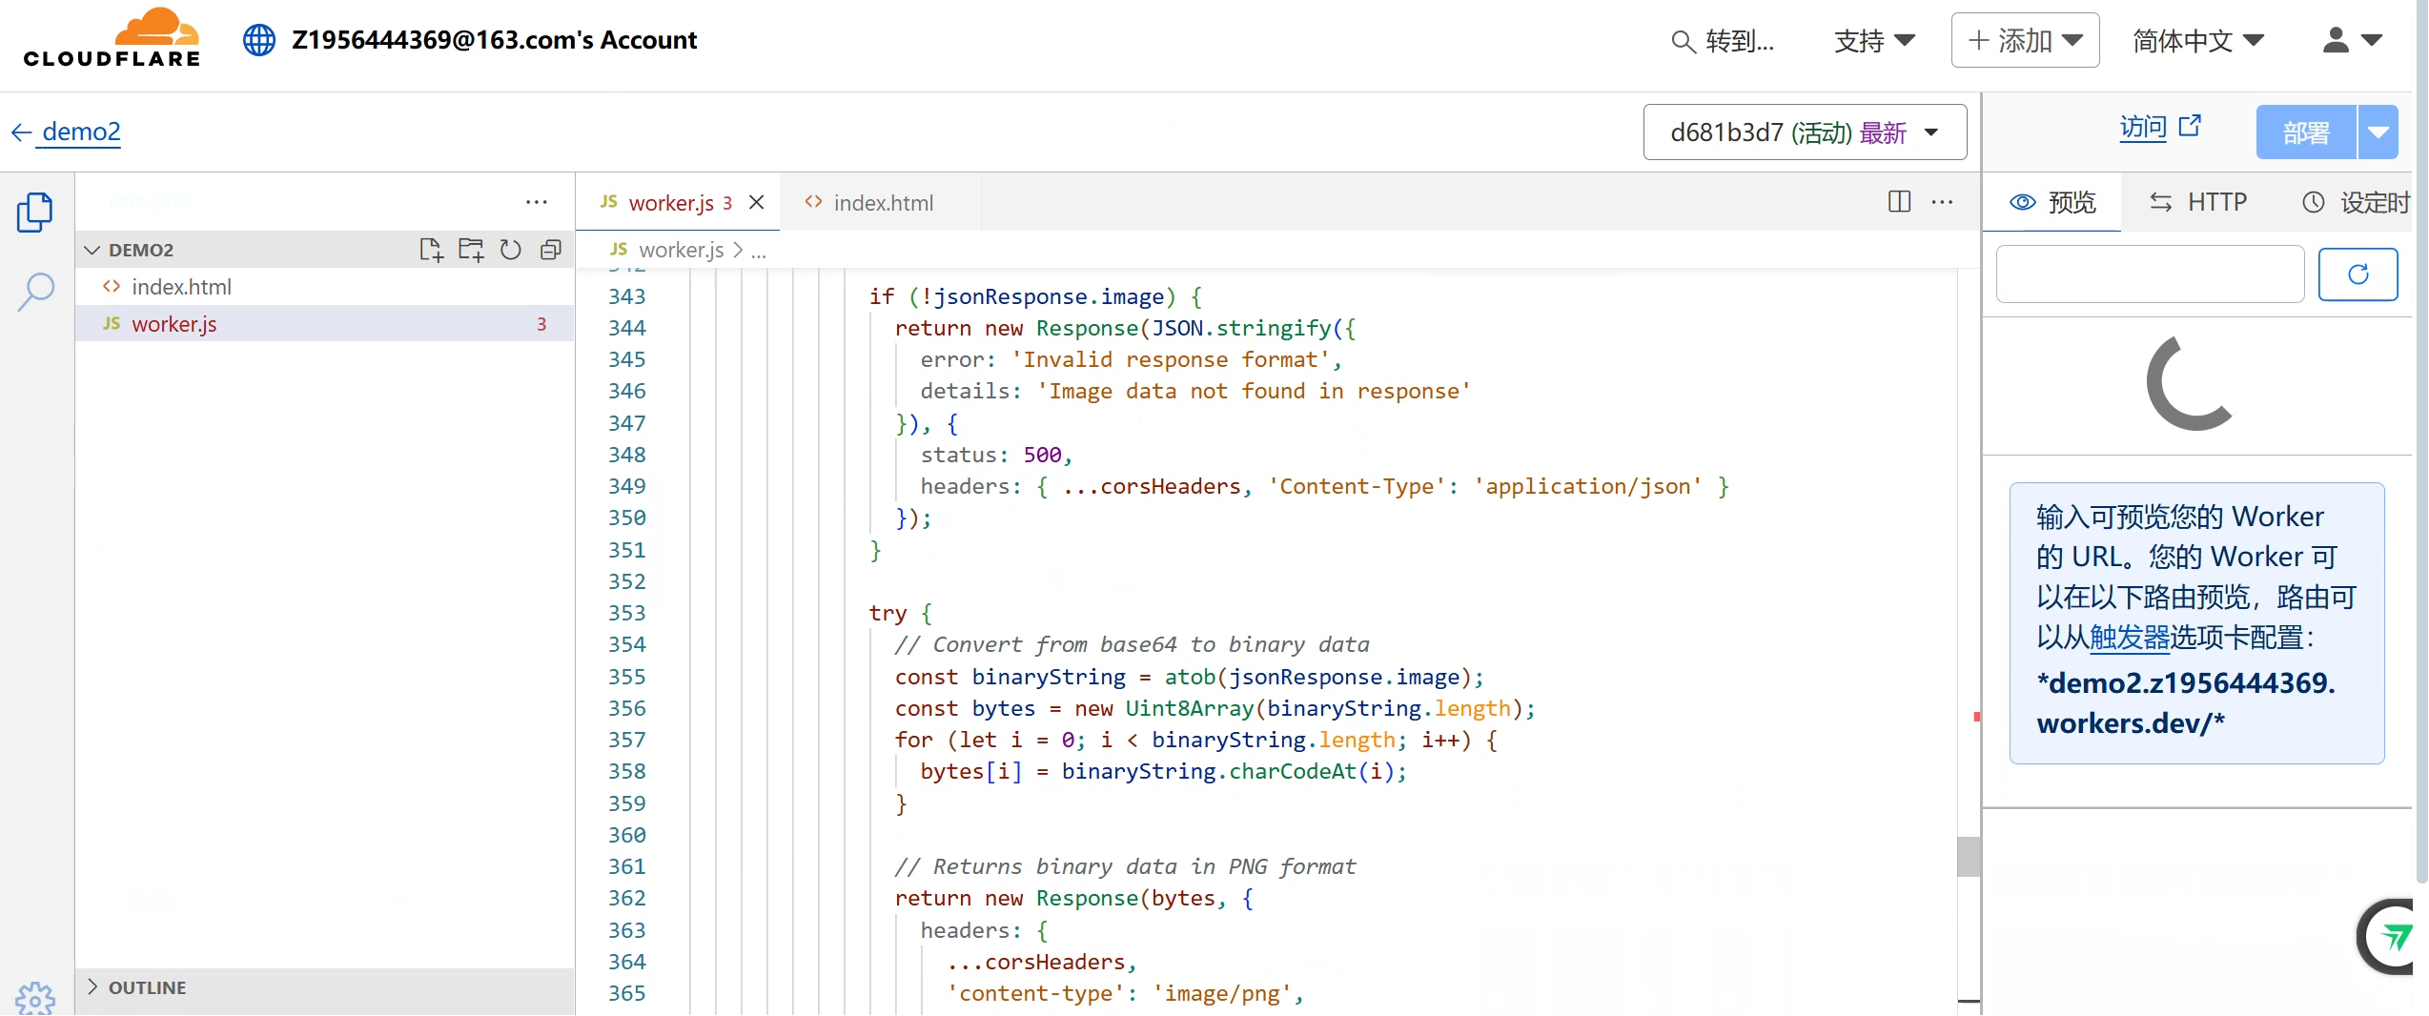Image resolution: width=2429 pixels, height=1016 pixels.
Task: Click the 'try {' code line
Action: coord(900,613)
